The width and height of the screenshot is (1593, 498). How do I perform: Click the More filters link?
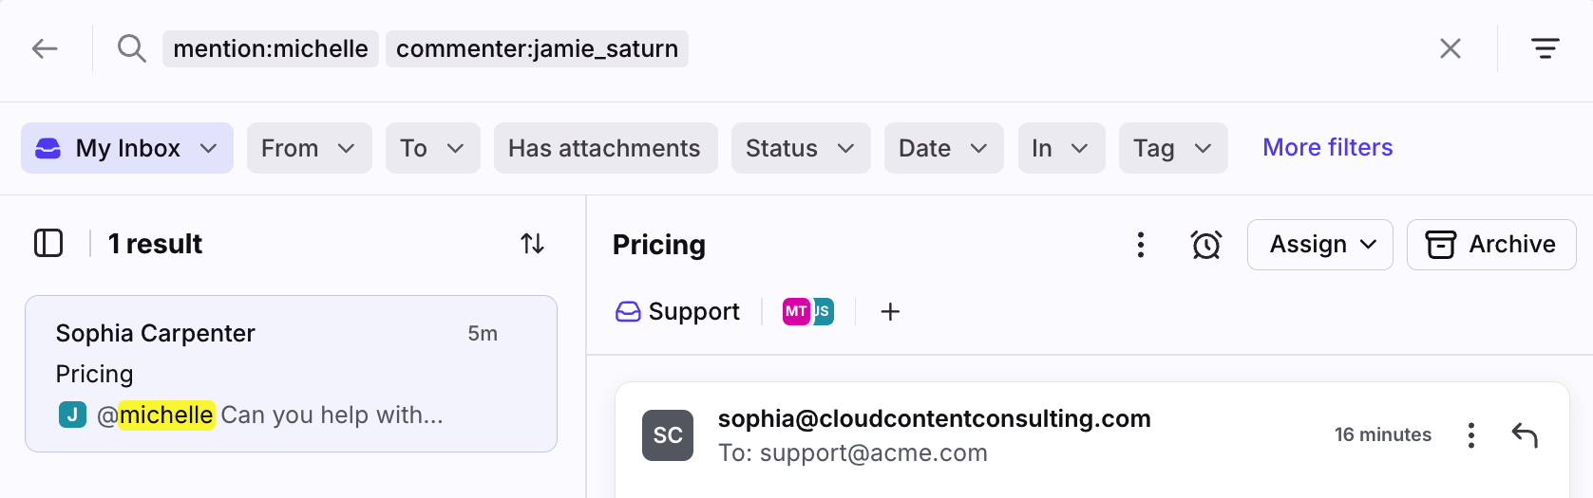[x=1327, y=147]
